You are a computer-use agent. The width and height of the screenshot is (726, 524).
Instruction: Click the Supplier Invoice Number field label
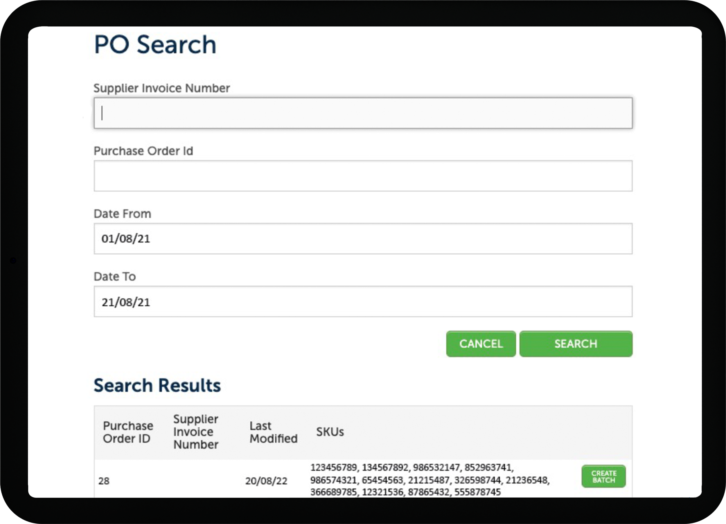point(162,88)
